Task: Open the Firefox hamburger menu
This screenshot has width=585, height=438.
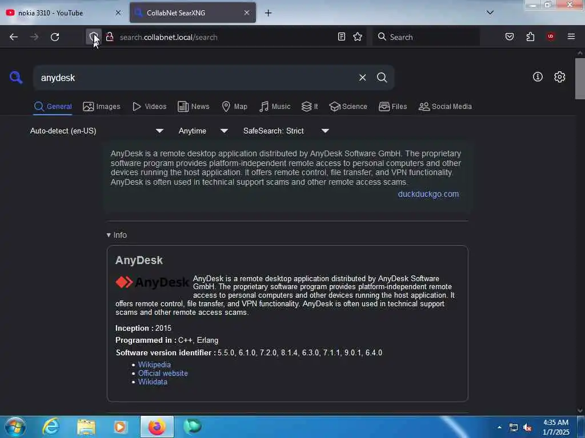Action: pyautogui.click(x=571, y=36)
